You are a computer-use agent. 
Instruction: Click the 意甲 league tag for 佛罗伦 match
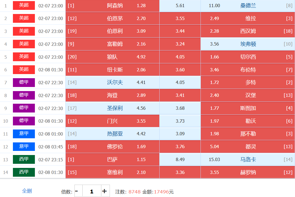click(24, 147)
